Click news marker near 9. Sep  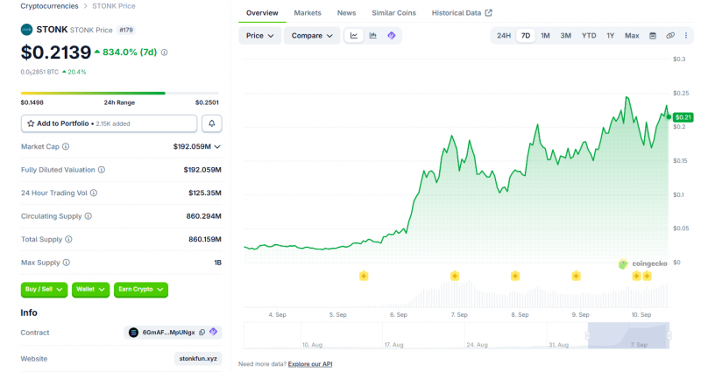576,276
